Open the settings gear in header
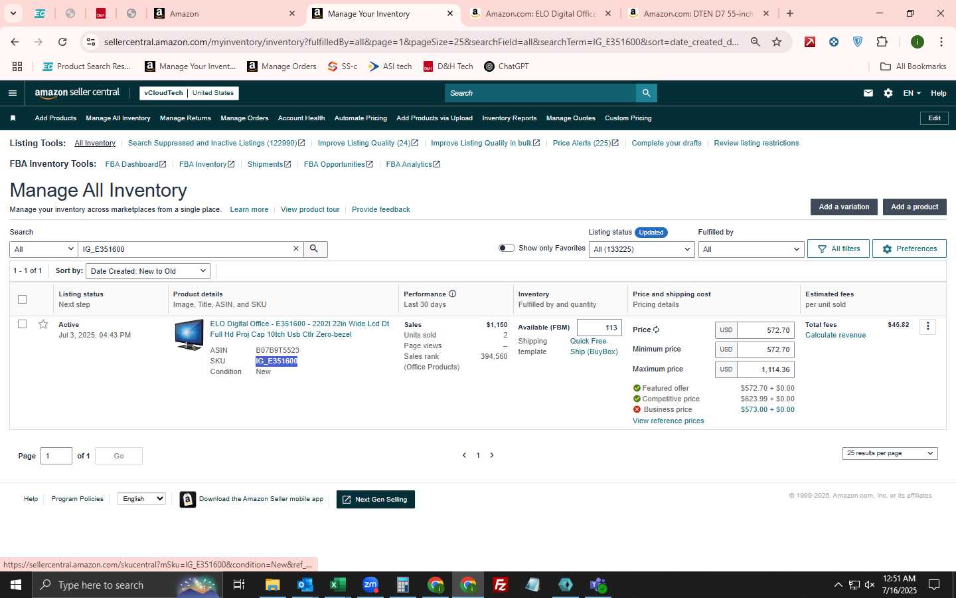The image size is (956, 598). [x=888, y=93]
